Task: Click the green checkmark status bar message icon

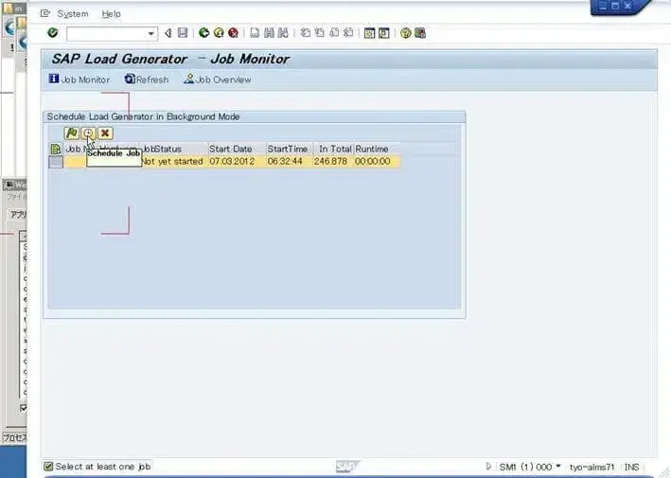Action: click(x=48, y=466)
